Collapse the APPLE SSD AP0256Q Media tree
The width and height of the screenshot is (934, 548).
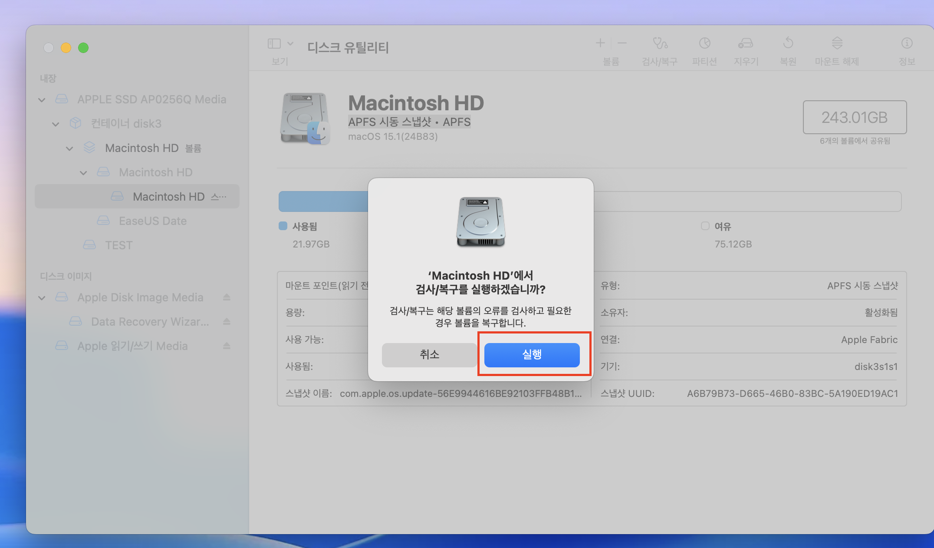(x=42, y=100)
